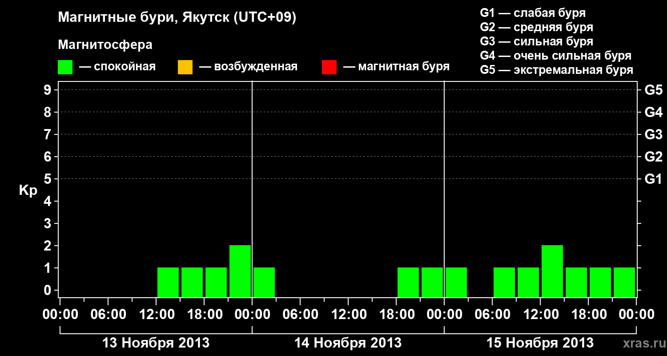667x356 pixels.
Task: Click the white midnight divider starting 14 Ноября
Action: 252,189
